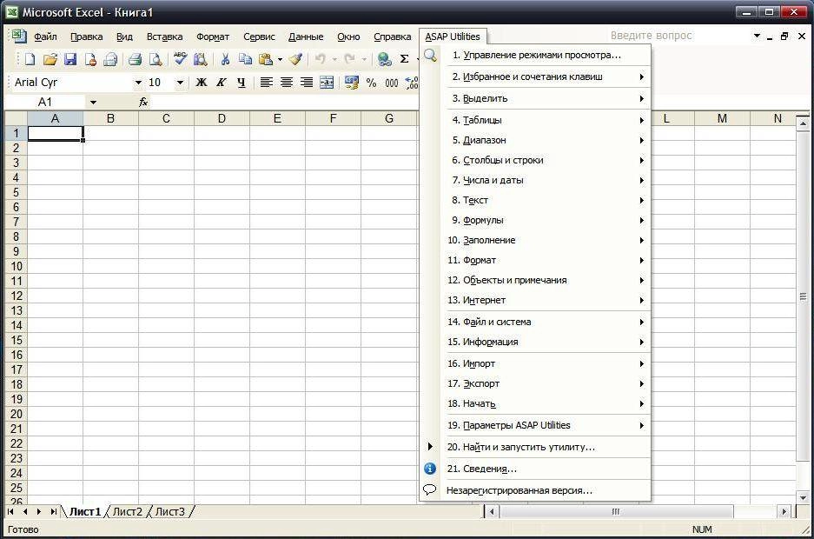Toggle bold Ж formatting
Screen dimensions: 814x539
coord(201,82)
